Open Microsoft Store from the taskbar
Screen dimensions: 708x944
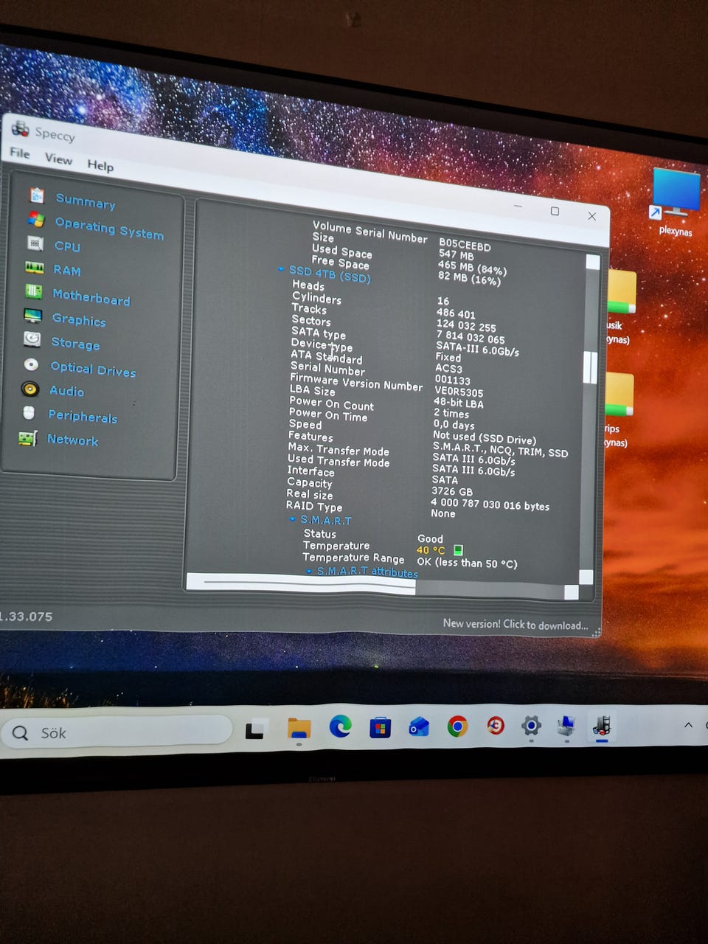pyautogui.click(x=380, y=729)
